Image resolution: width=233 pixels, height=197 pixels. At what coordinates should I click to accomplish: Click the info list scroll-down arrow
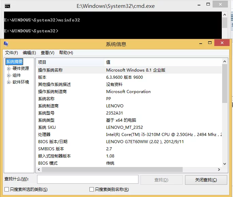[225, 164]
